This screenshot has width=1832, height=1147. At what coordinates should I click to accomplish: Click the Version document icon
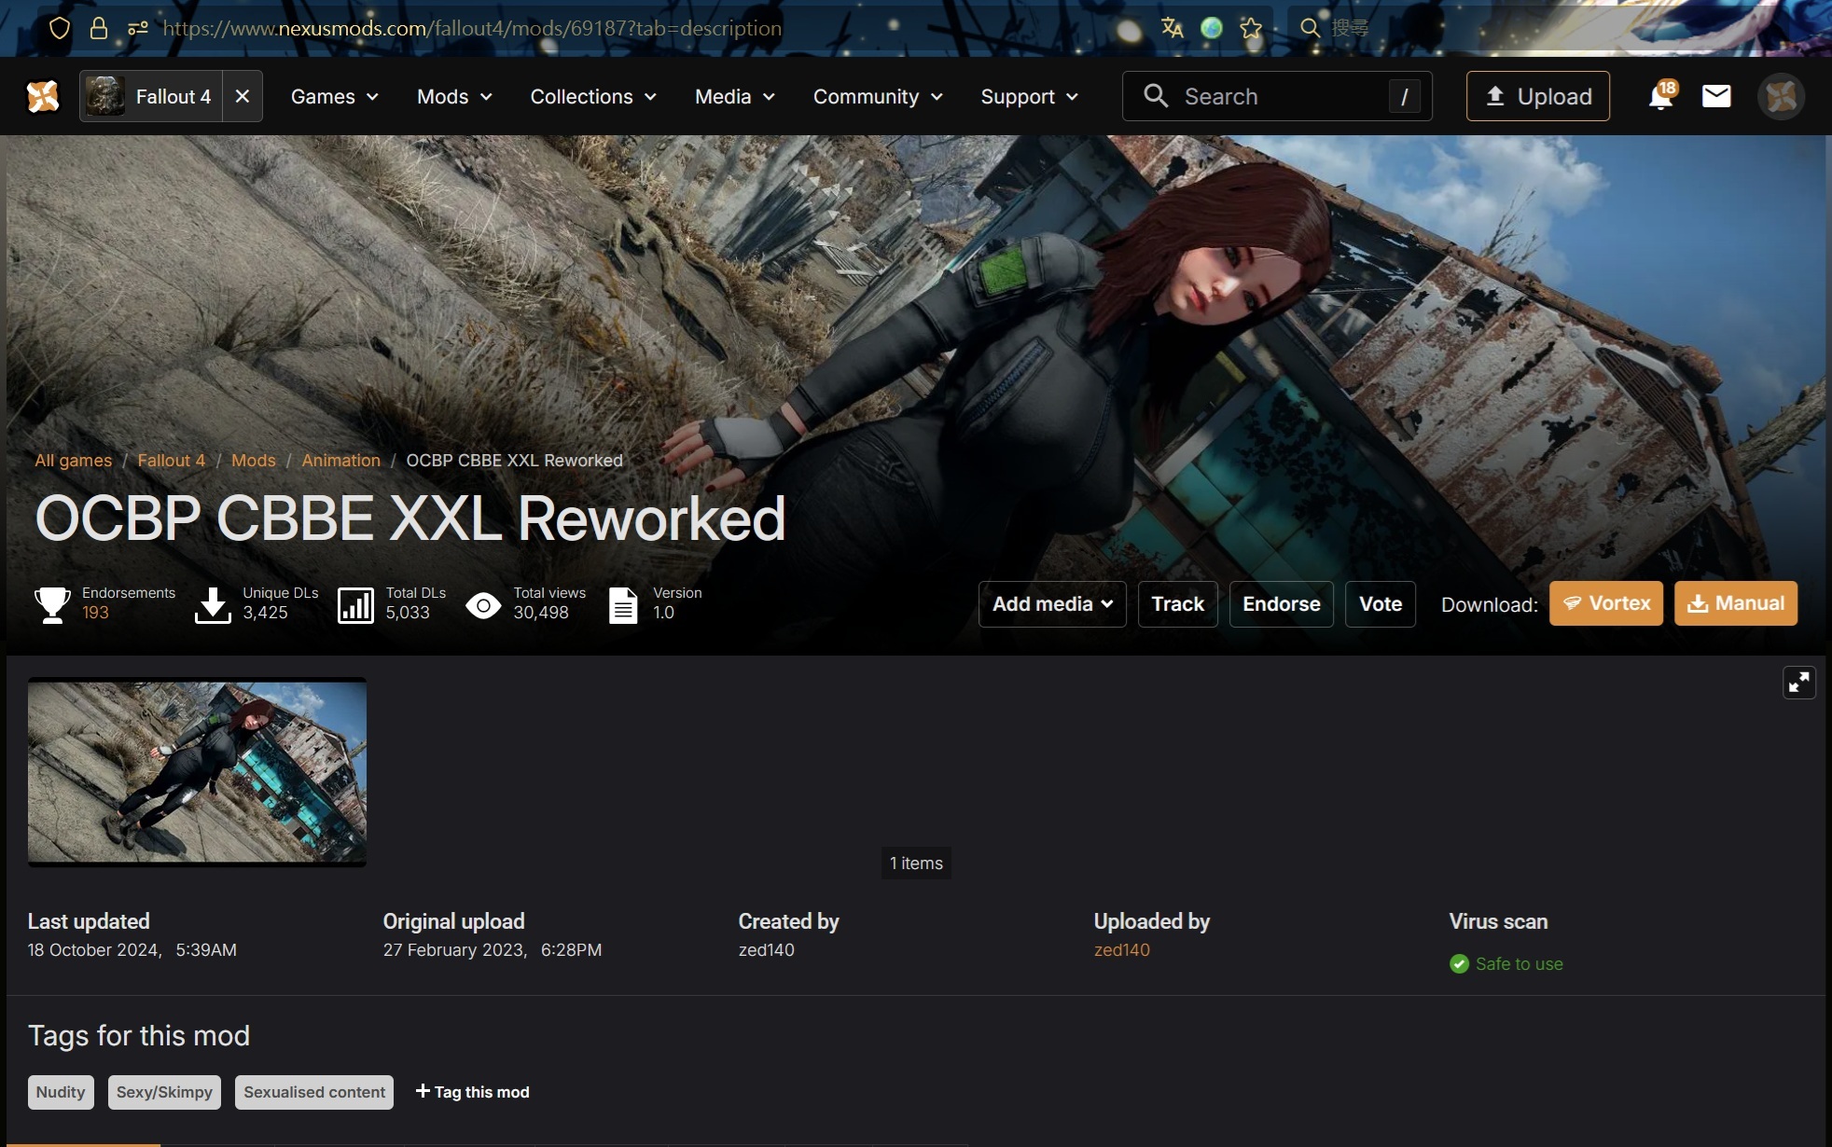(623, 604)
